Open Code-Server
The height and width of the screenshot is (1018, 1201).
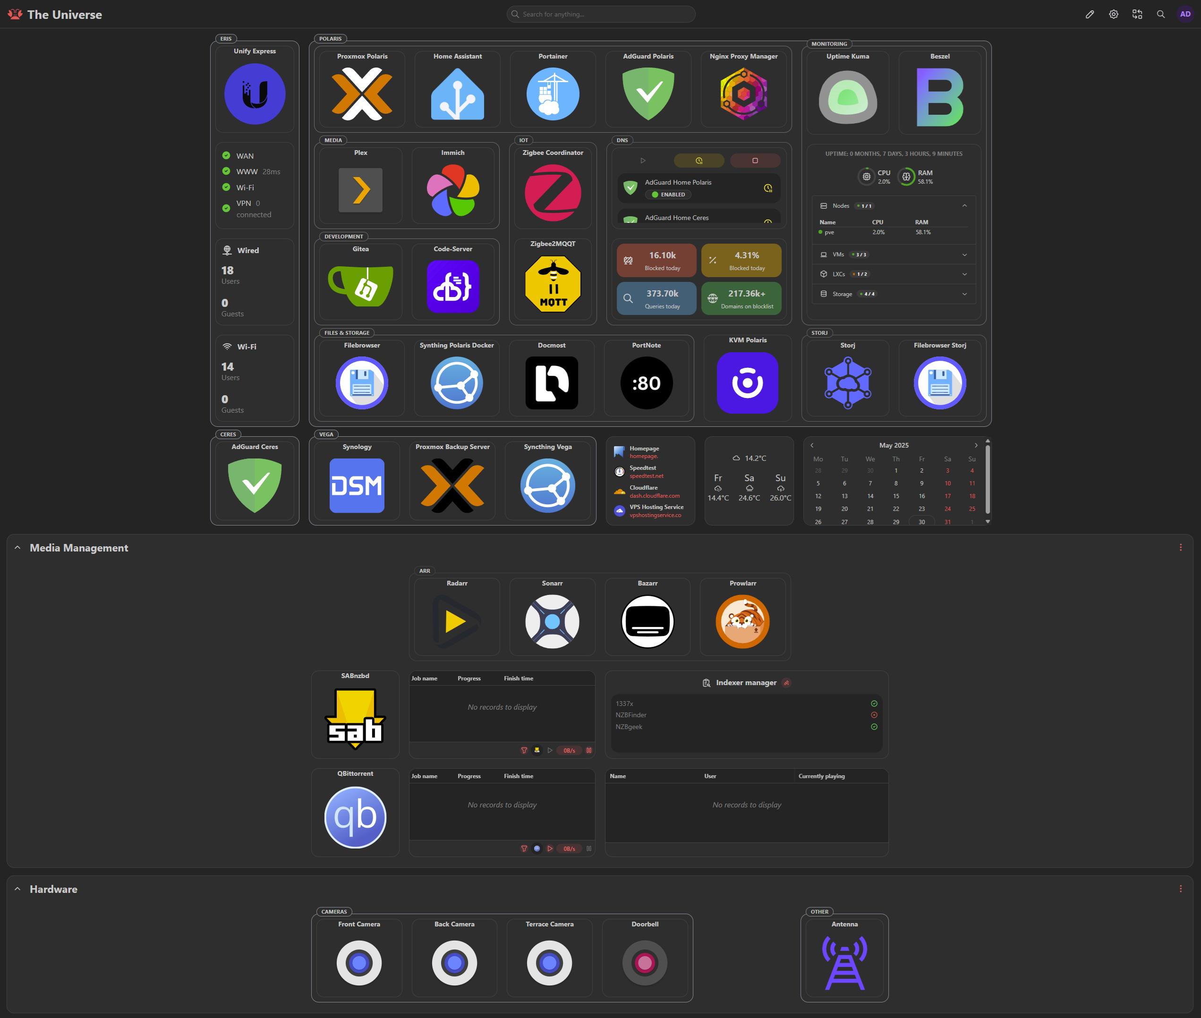click(452, 281)
